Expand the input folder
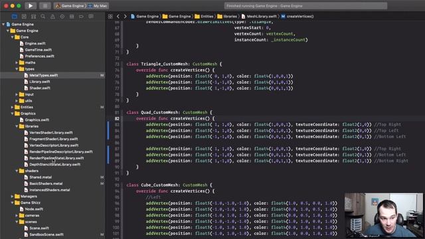The image size is (425, 239). click(x=17, y=94)
